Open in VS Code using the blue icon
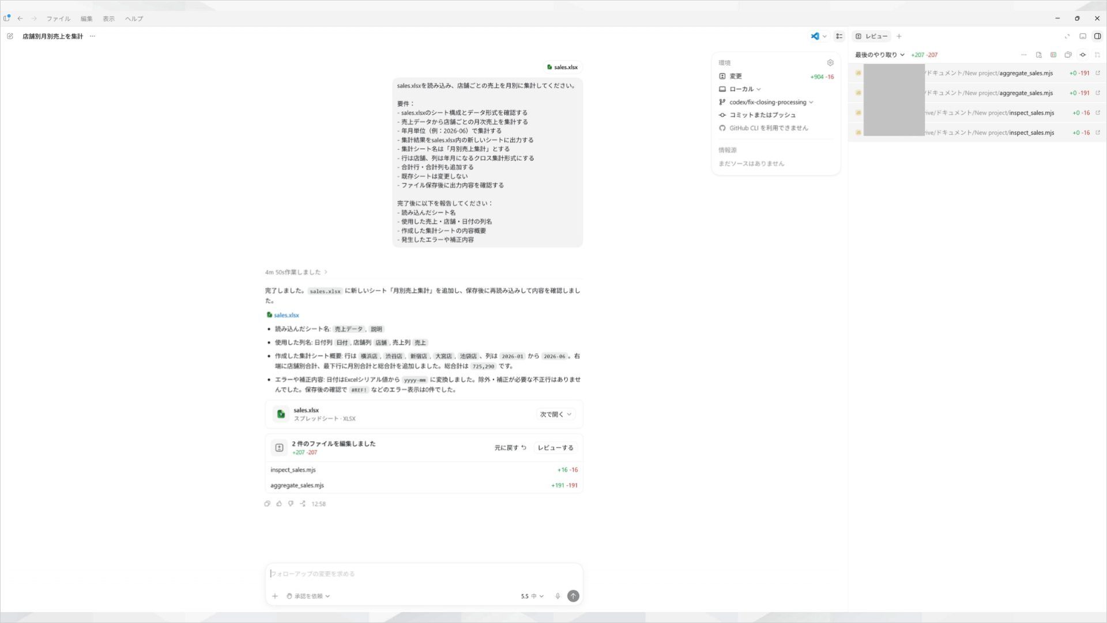 [x=815, y=36]
